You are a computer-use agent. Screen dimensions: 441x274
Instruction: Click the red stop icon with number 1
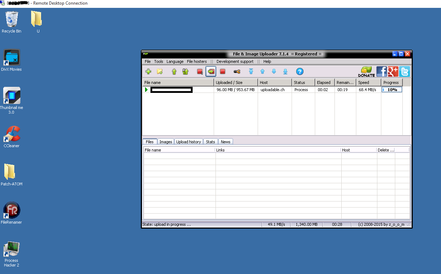pos(200,71)
